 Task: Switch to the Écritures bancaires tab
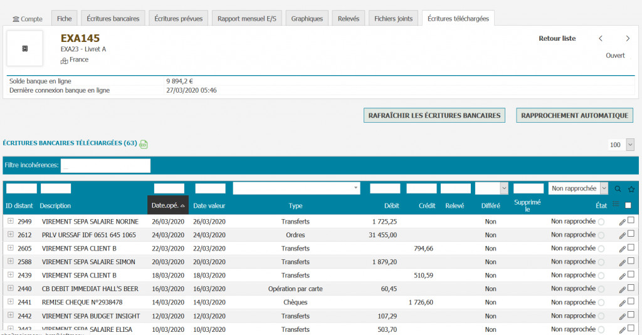(x=113, y=19)
